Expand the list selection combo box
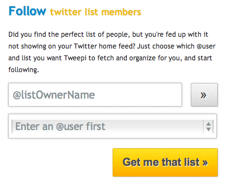233x184 pixels. pos(113,127)
